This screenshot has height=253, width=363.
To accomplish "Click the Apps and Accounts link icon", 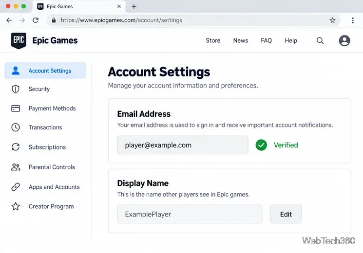I will point(16,187).
